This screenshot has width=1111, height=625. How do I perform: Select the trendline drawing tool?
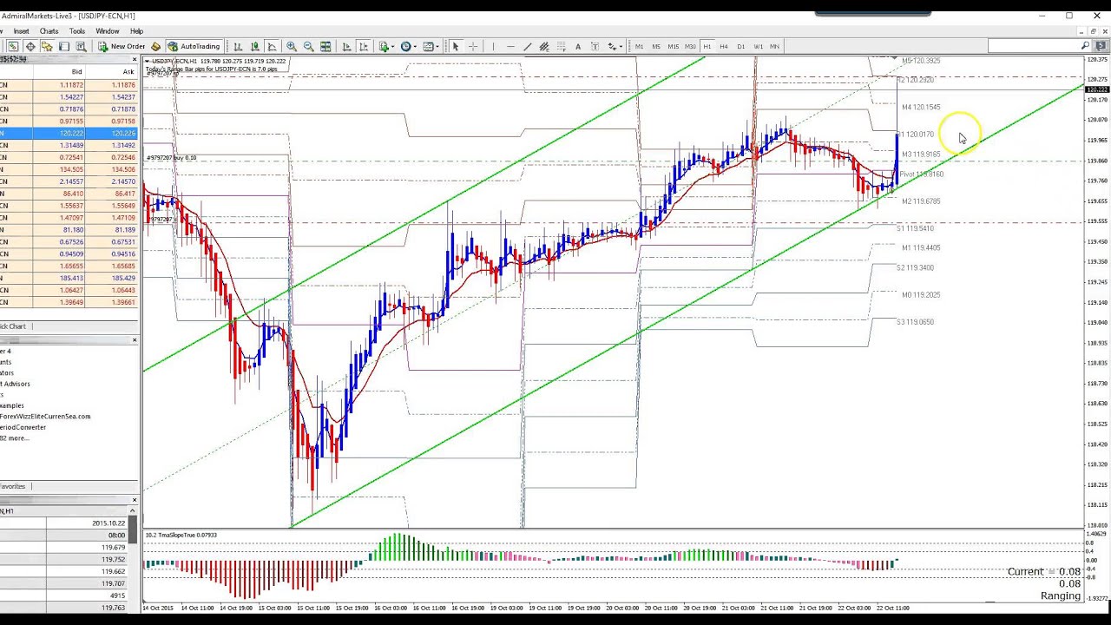pyautogui.click(x=527, y=46)
